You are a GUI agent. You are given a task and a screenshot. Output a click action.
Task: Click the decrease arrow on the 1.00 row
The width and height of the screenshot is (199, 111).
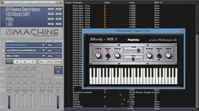click(51, 24)
